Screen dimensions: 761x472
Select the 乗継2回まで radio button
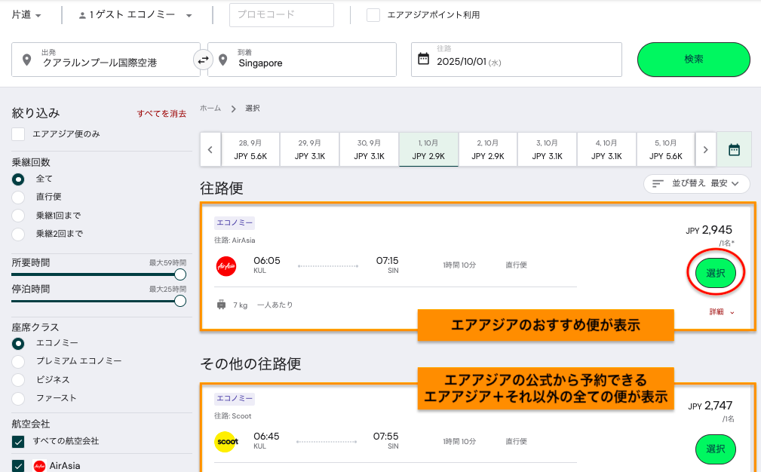[x=18, y=234]
